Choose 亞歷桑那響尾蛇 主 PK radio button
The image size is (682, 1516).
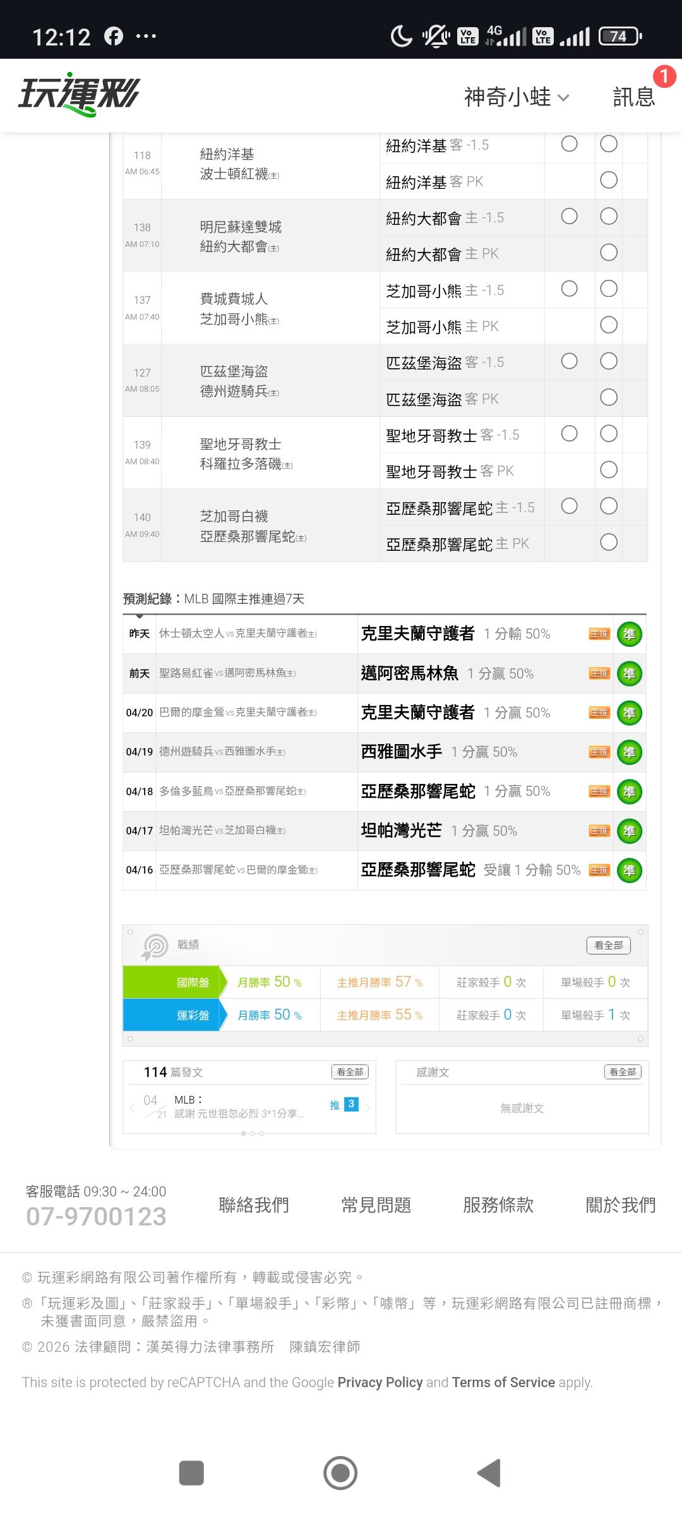click(608, 543)
